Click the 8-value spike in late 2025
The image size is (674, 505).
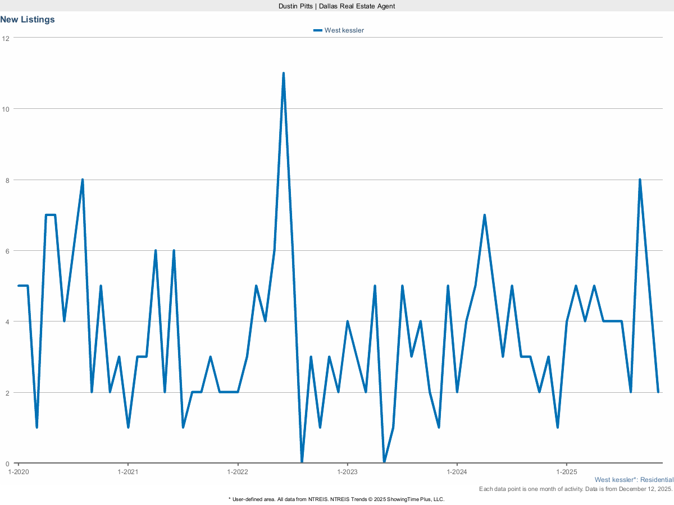[640, 180]
